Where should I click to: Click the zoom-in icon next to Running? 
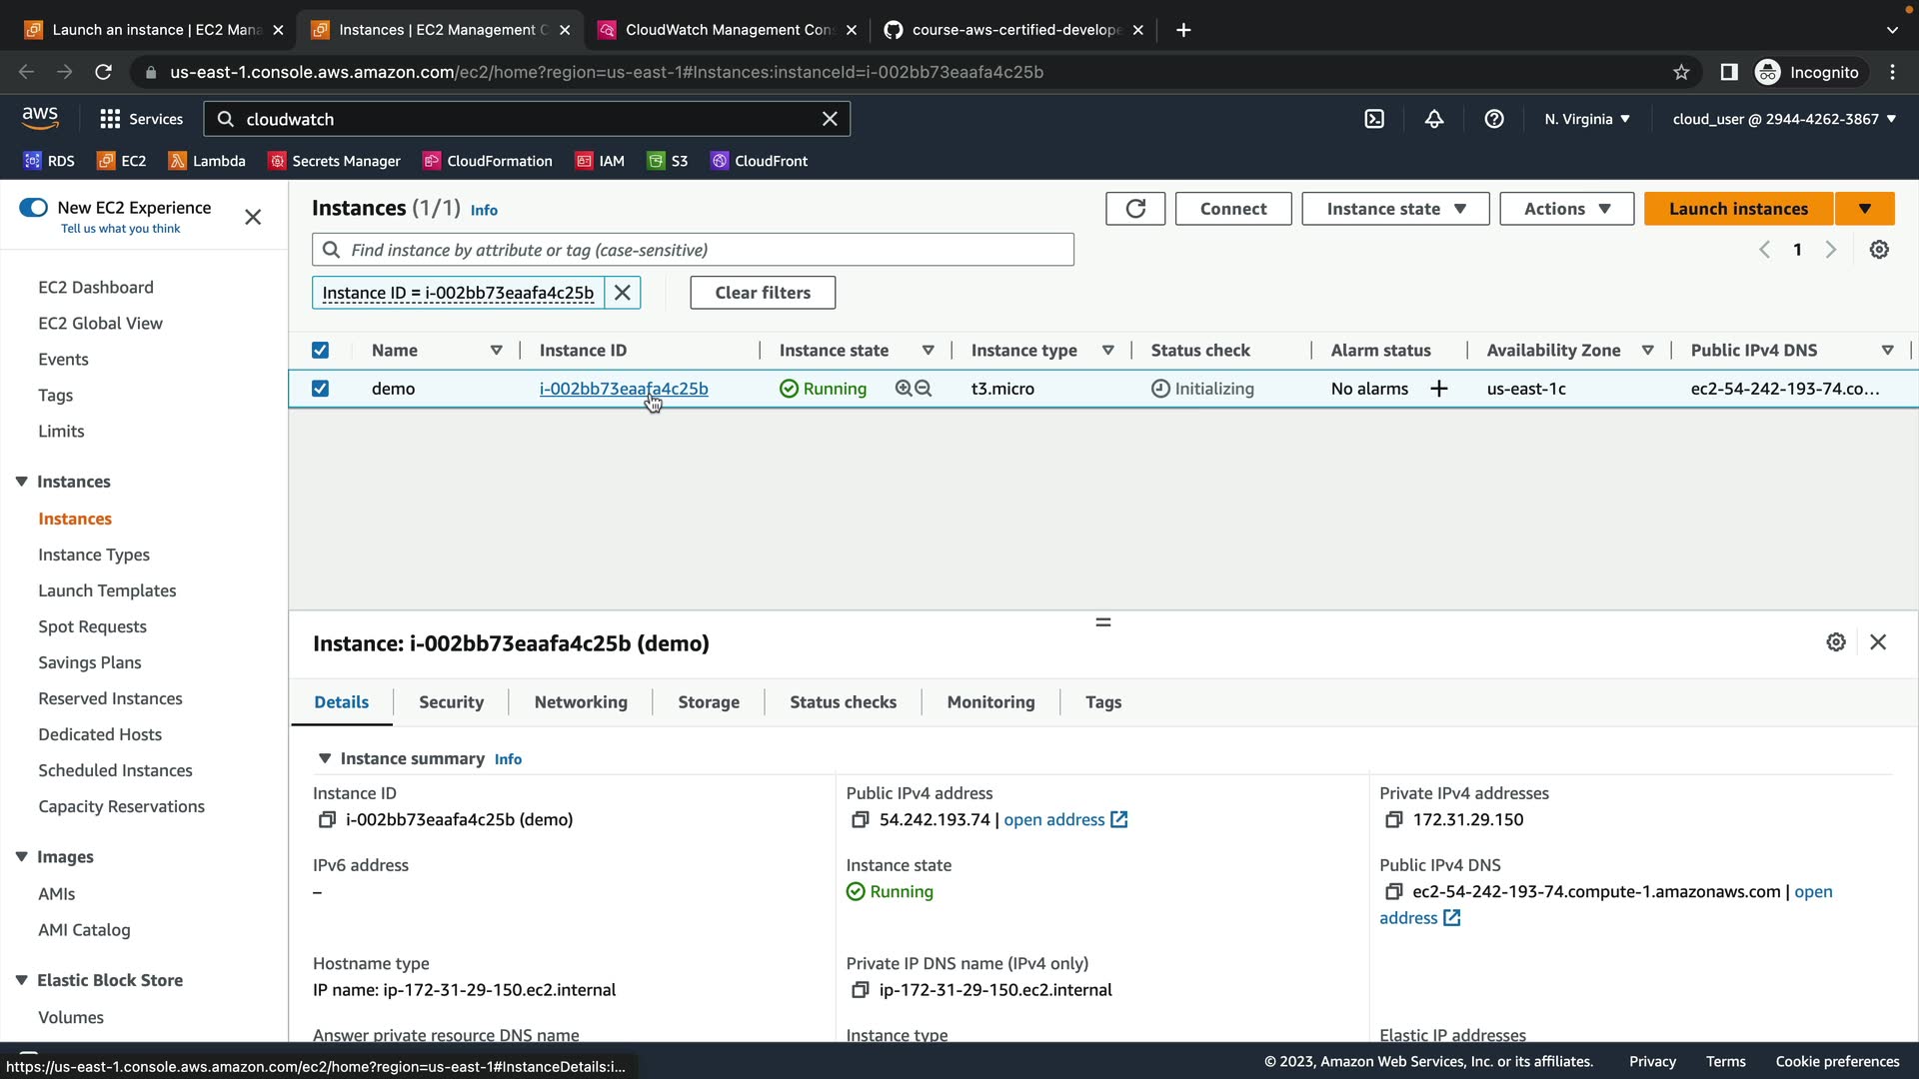(x=904, y=389)
